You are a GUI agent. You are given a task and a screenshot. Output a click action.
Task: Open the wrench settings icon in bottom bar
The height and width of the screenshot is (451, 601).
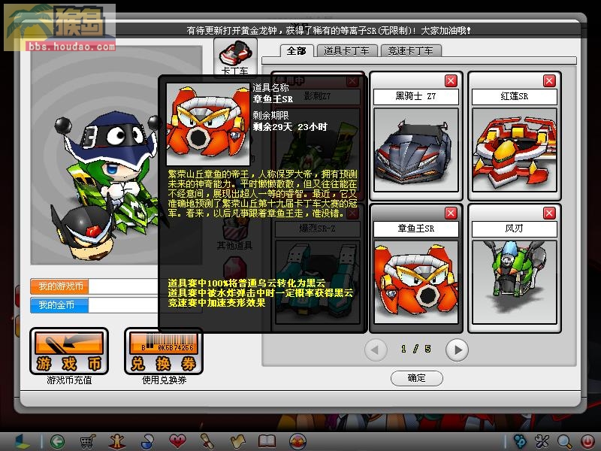[542, 441]
